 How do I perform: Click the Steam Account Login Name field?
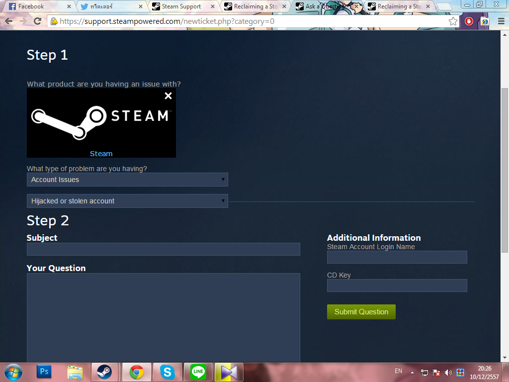click(397, 257)
